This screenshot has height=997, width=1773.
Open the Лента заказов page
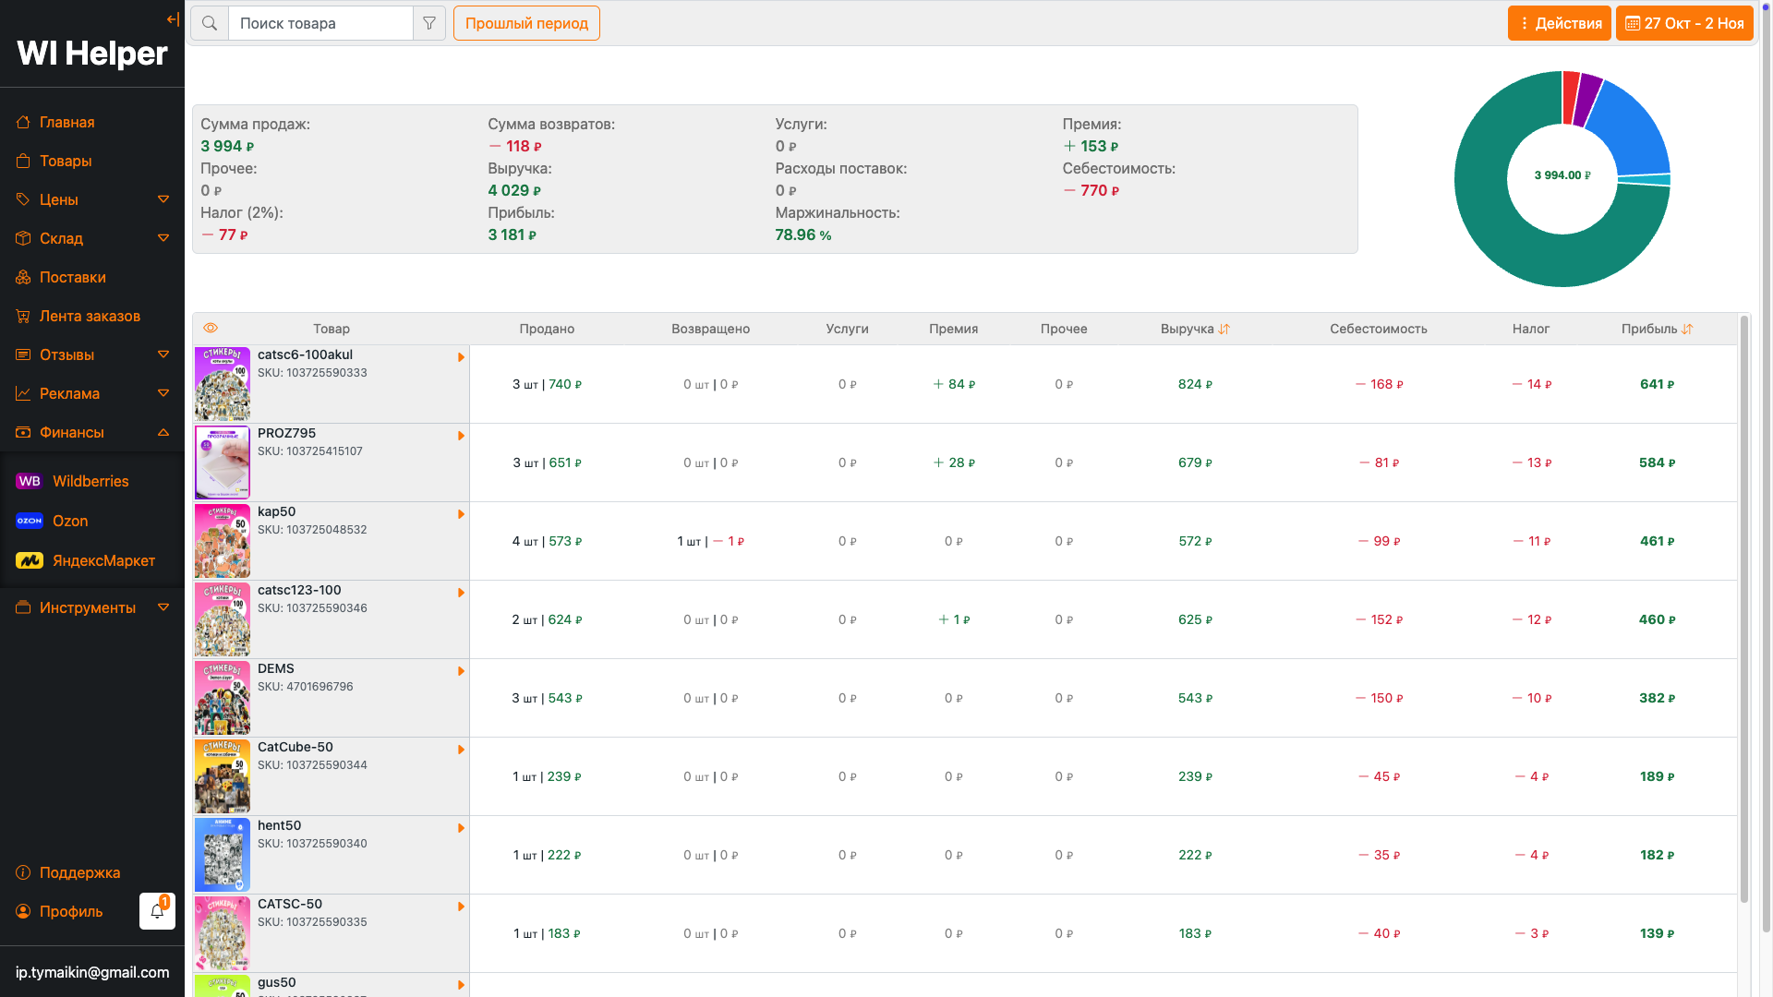coord(90,316)
